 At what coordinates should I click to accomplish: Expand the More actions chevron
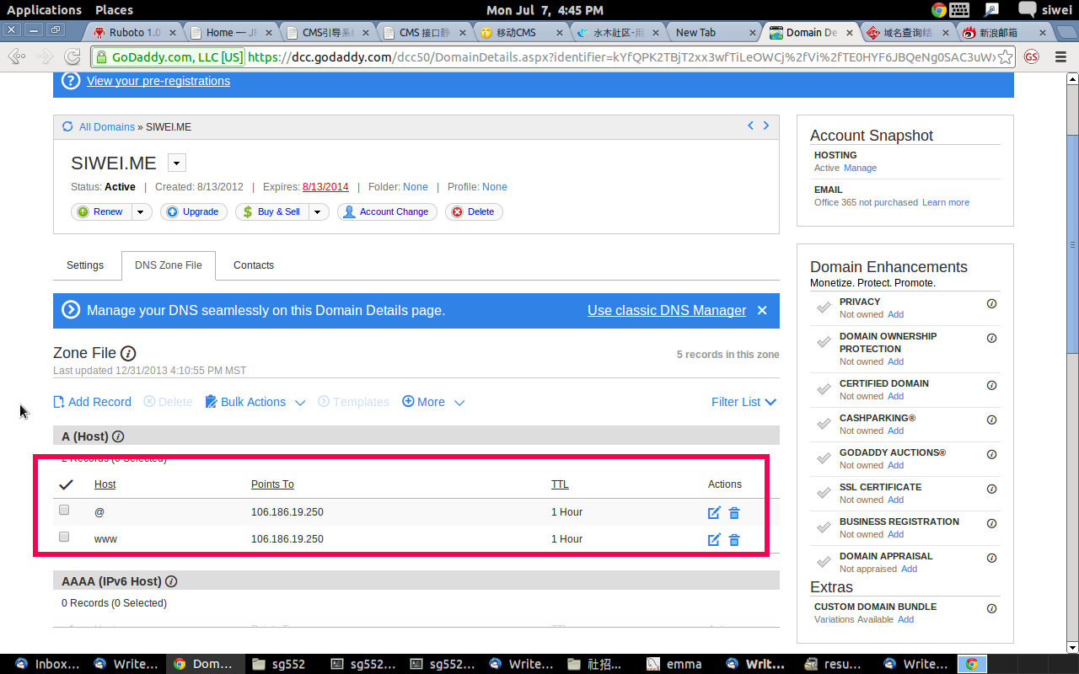point(459,403)
